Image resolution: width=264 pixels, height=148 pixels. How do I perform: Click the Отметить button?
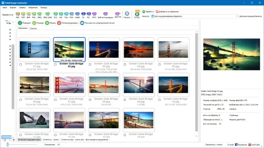click(47, 140)
